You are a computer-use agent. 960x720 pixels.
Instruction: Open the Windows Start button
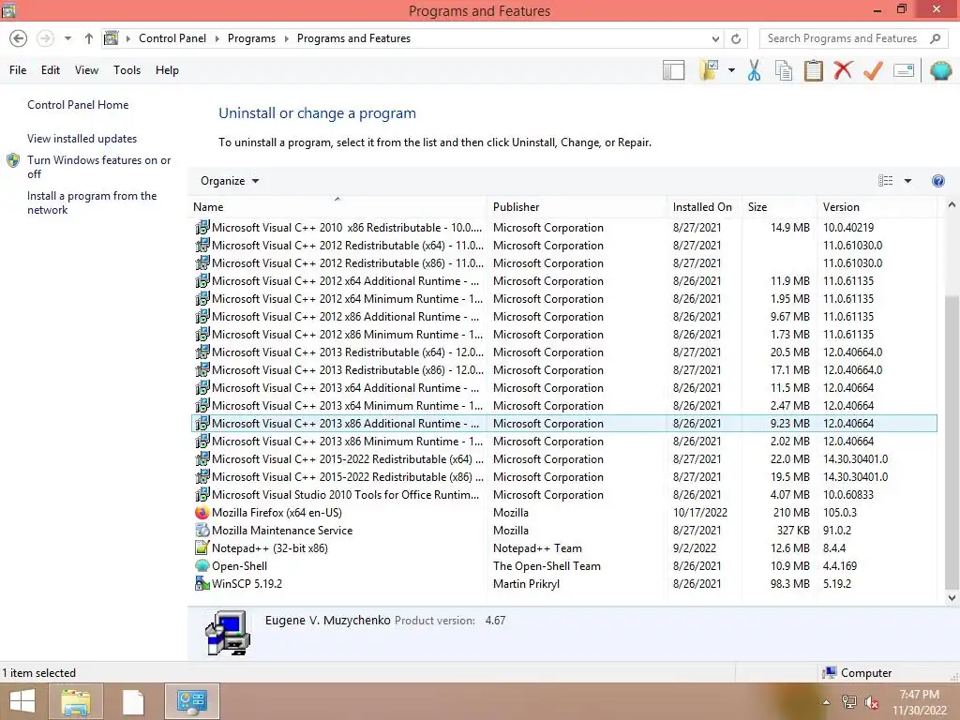point(22,701)
